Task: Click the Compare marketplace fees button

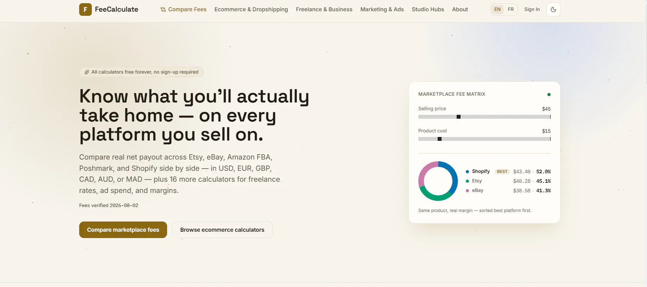Action: [x=123, y=230]
